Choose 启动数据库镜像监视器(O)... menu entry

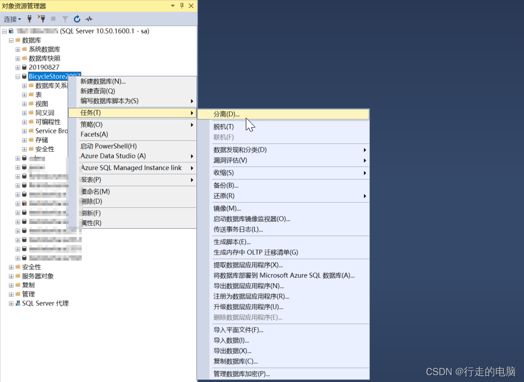[x=283, y=219]
